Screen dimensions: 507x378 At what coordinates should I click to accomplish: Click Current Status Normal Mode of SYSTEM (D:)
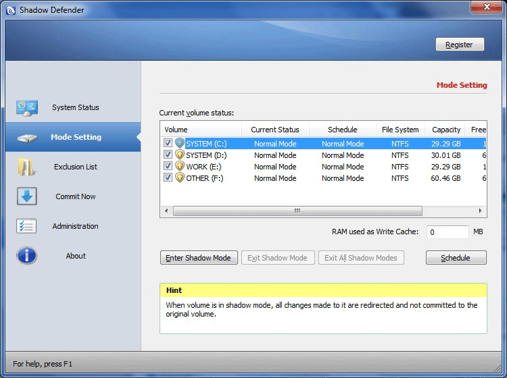coord(275,155)
